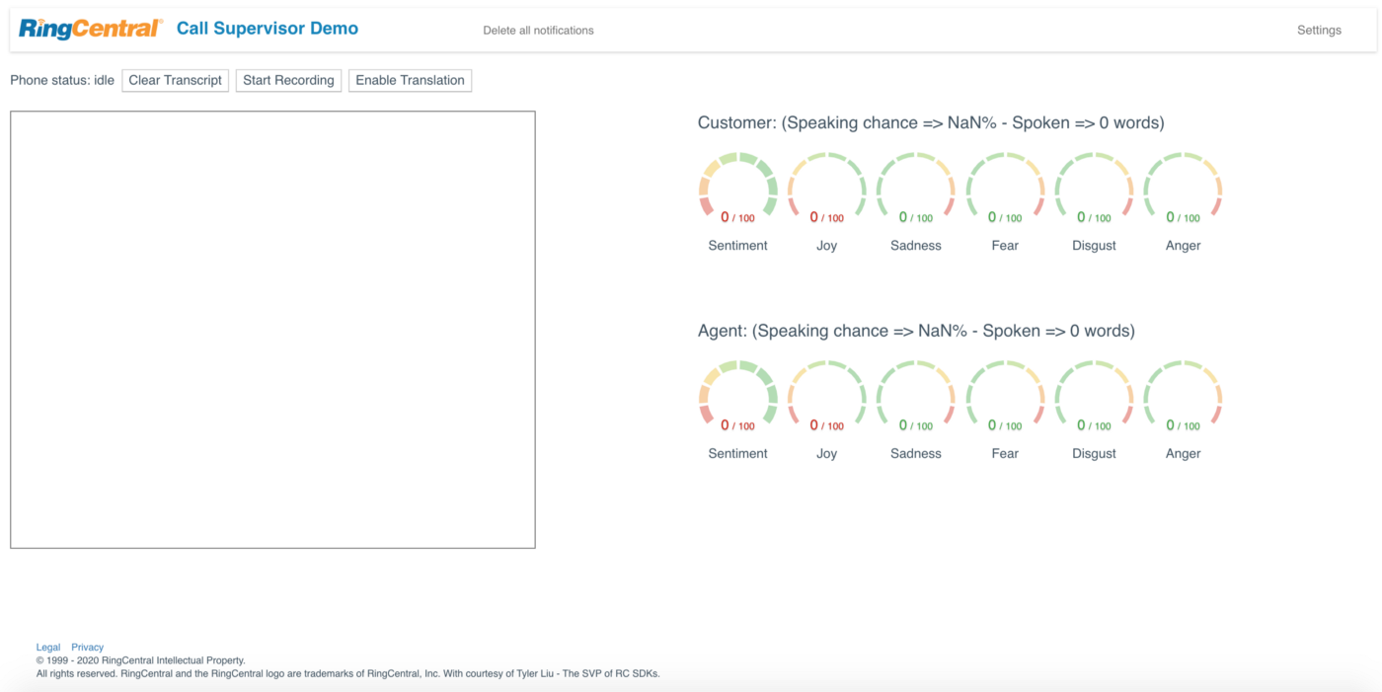The height and width of the screenshot is (692, 1382).
Task: Click the Agent Sentiment gauge
Action: (x=737, y=398)
